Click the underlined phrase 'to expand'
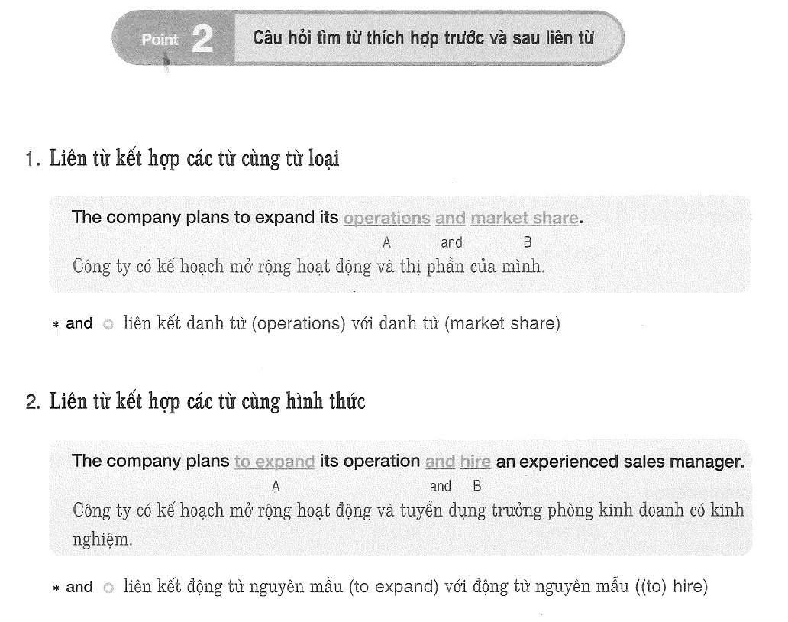788x622 pixels. coord(274,462)
